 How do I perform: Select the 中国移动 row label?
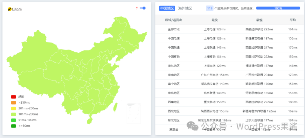click(174, 57)
